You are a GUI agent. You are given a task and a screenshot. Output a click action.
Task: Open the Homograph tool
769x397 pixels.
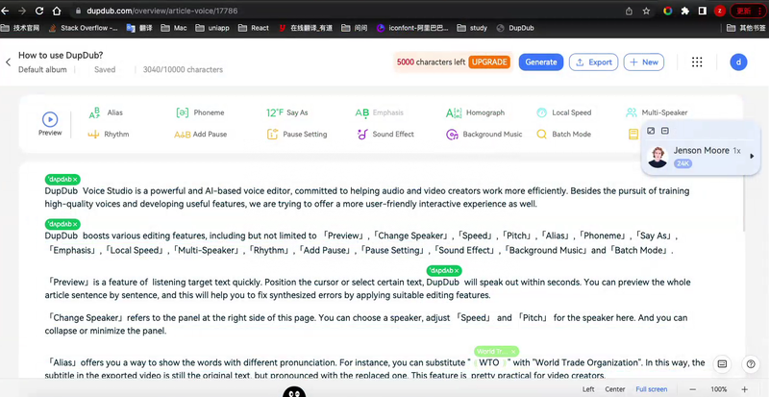pos(475,112)
